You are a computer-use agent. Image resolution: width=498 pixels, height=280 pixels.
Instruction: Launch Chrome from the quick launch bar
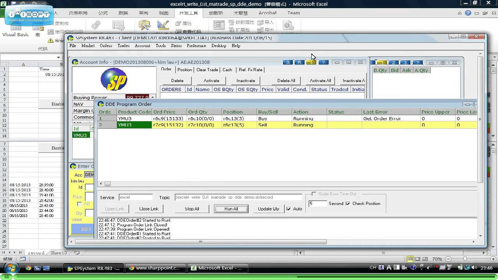(28, 268)
